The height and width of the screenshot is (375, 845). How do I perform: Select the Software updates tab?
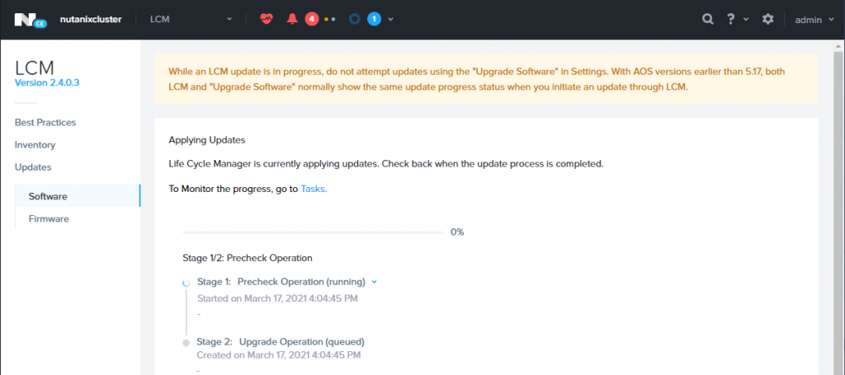tap(78, 196)
